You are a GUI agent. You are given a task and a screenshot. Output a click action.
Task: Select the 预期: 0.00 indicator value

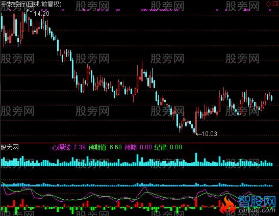[x=138, y=147]
